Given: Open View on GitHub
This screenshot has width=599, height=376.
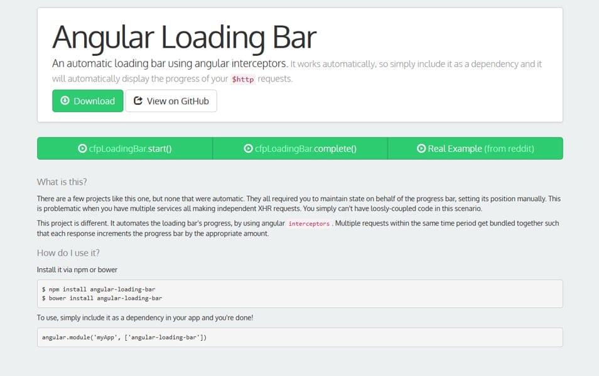Looking at the screenshot, I should (171, 100).
